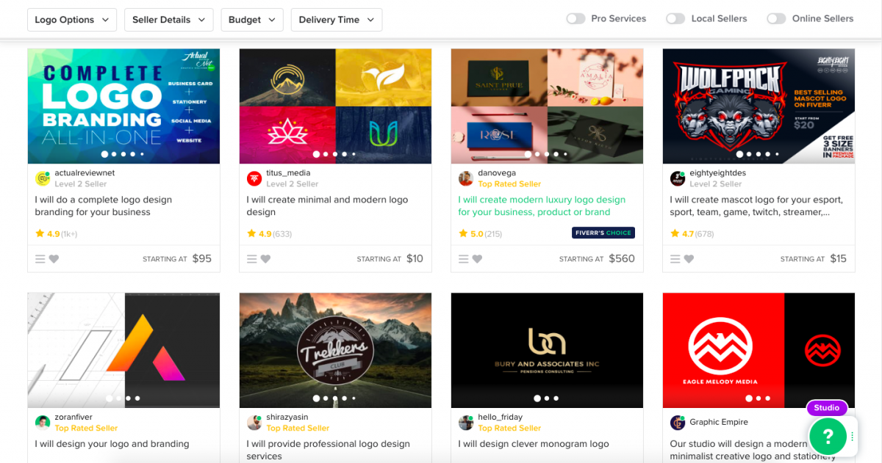Click the $15 starting price
The image size is (882, 463).
[838, 258]
